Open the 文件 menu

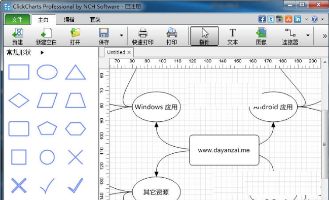pos(17,19)
